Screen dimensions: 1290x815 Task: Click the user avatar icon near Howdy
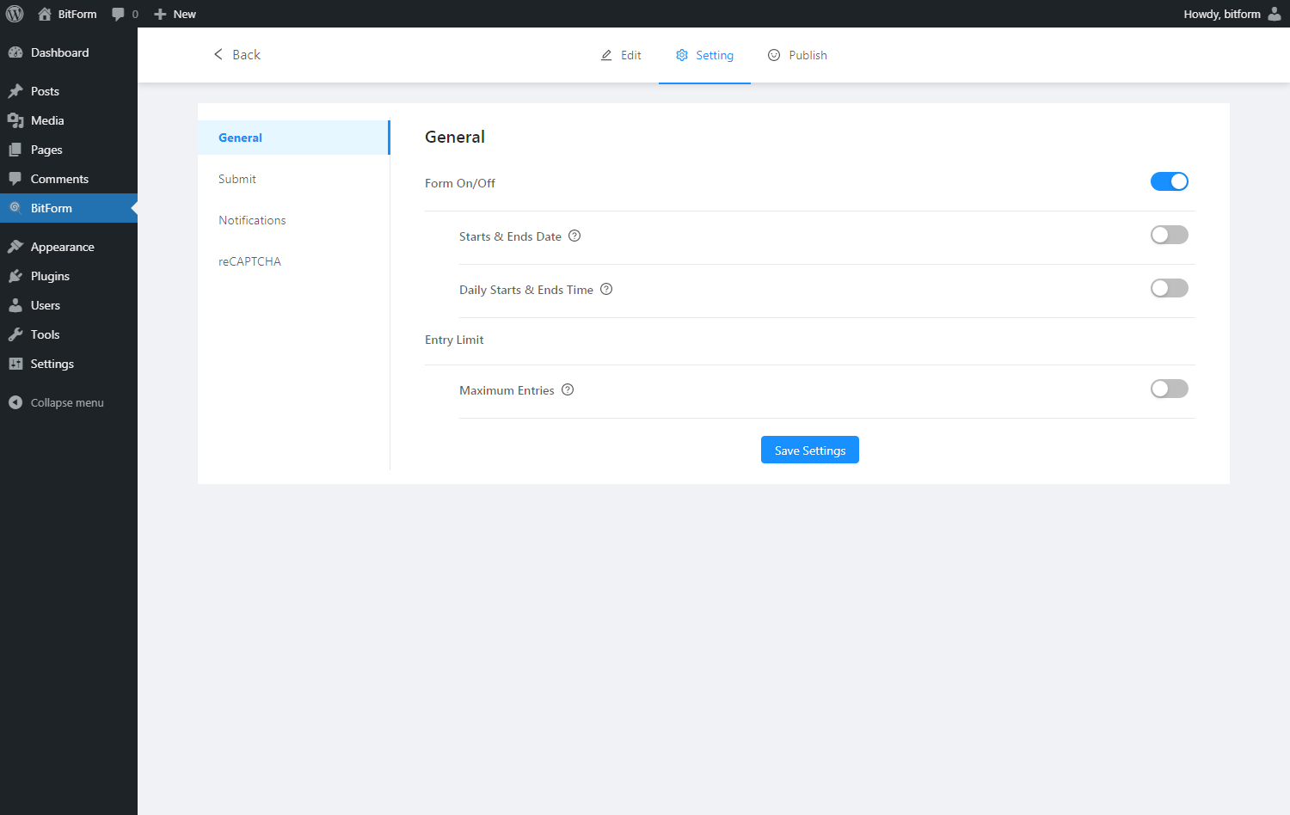pyautogui.click(x=1275, y=14)
